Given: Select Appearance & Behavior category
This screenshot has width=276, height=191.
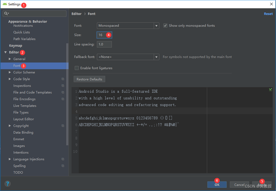Looking at the screenshot, I should pyautogui.click(x=28, y=21).
